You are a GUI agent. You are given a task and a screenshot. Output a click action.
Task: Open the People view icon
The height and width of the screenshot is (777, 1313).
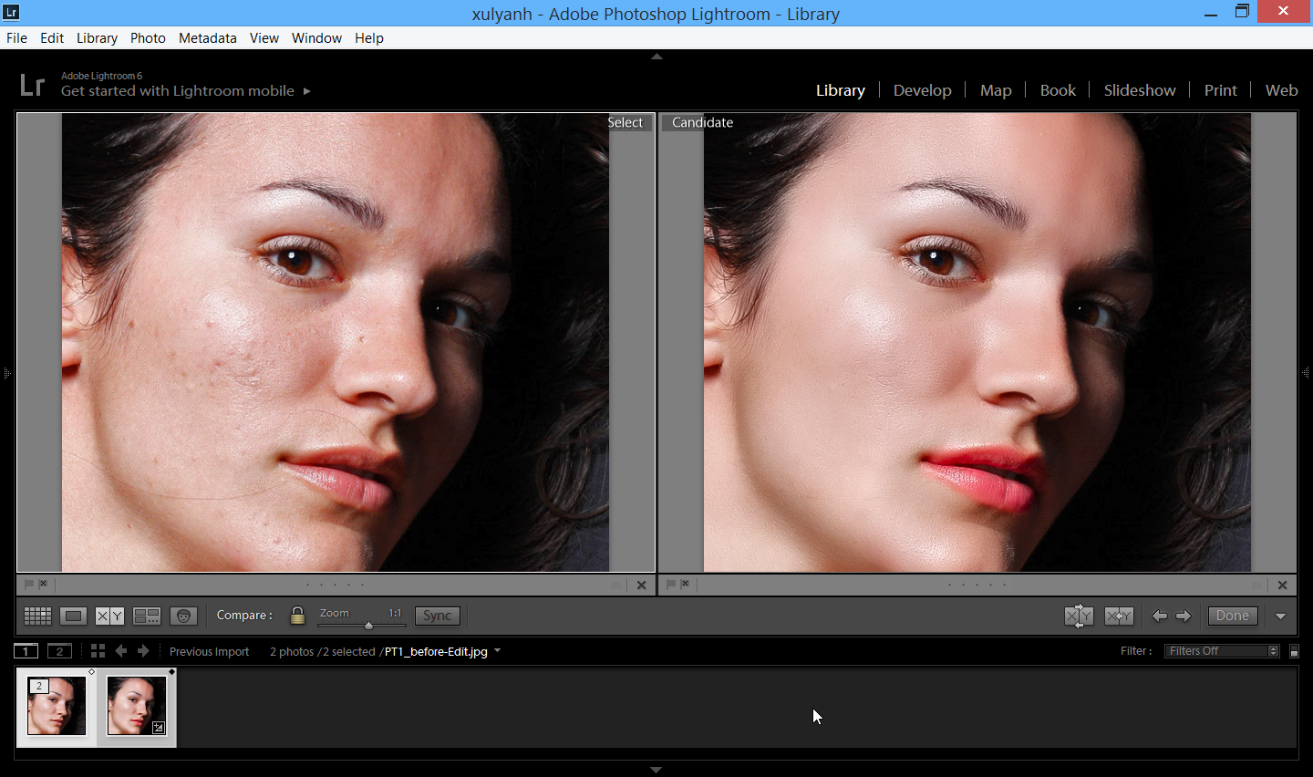click(x=183, y=616)
